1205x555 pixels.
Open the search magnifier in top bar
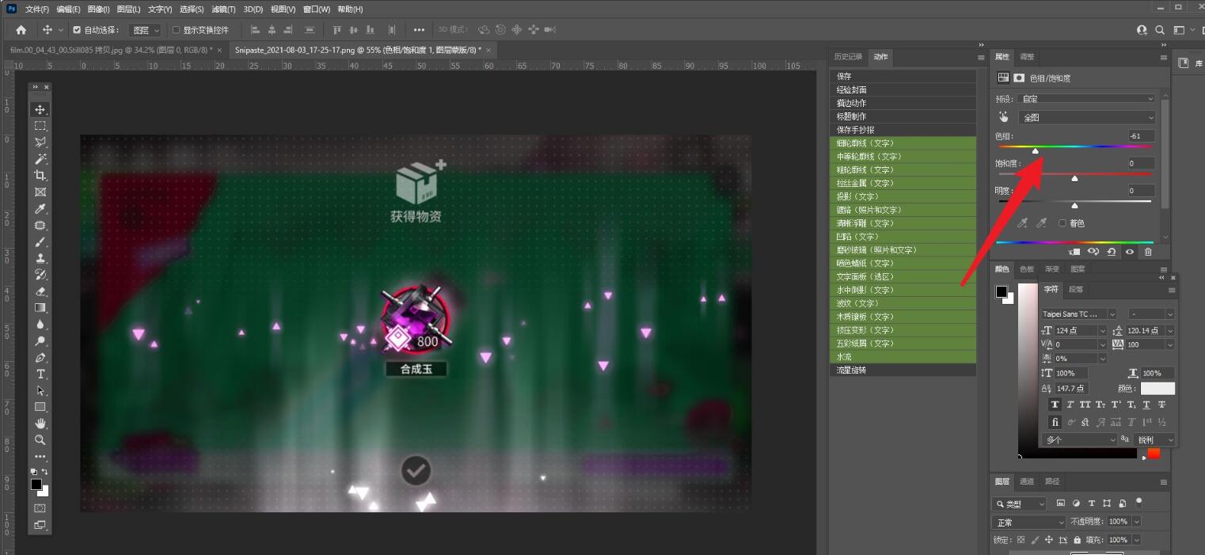(x=1160, y=30)
